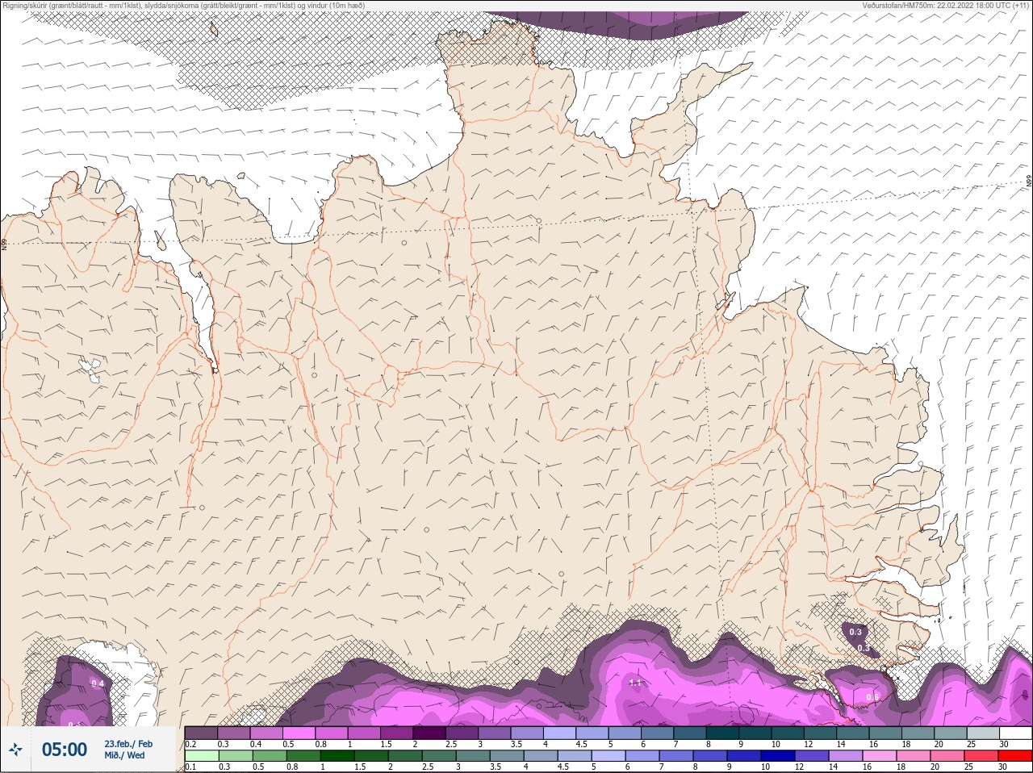
Task: Select the lower legend swatch between 0.1 and 0.3
Action: coord(202,756)
